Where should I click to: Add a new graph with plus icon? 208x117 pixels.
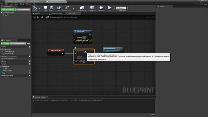coord(30,47)
